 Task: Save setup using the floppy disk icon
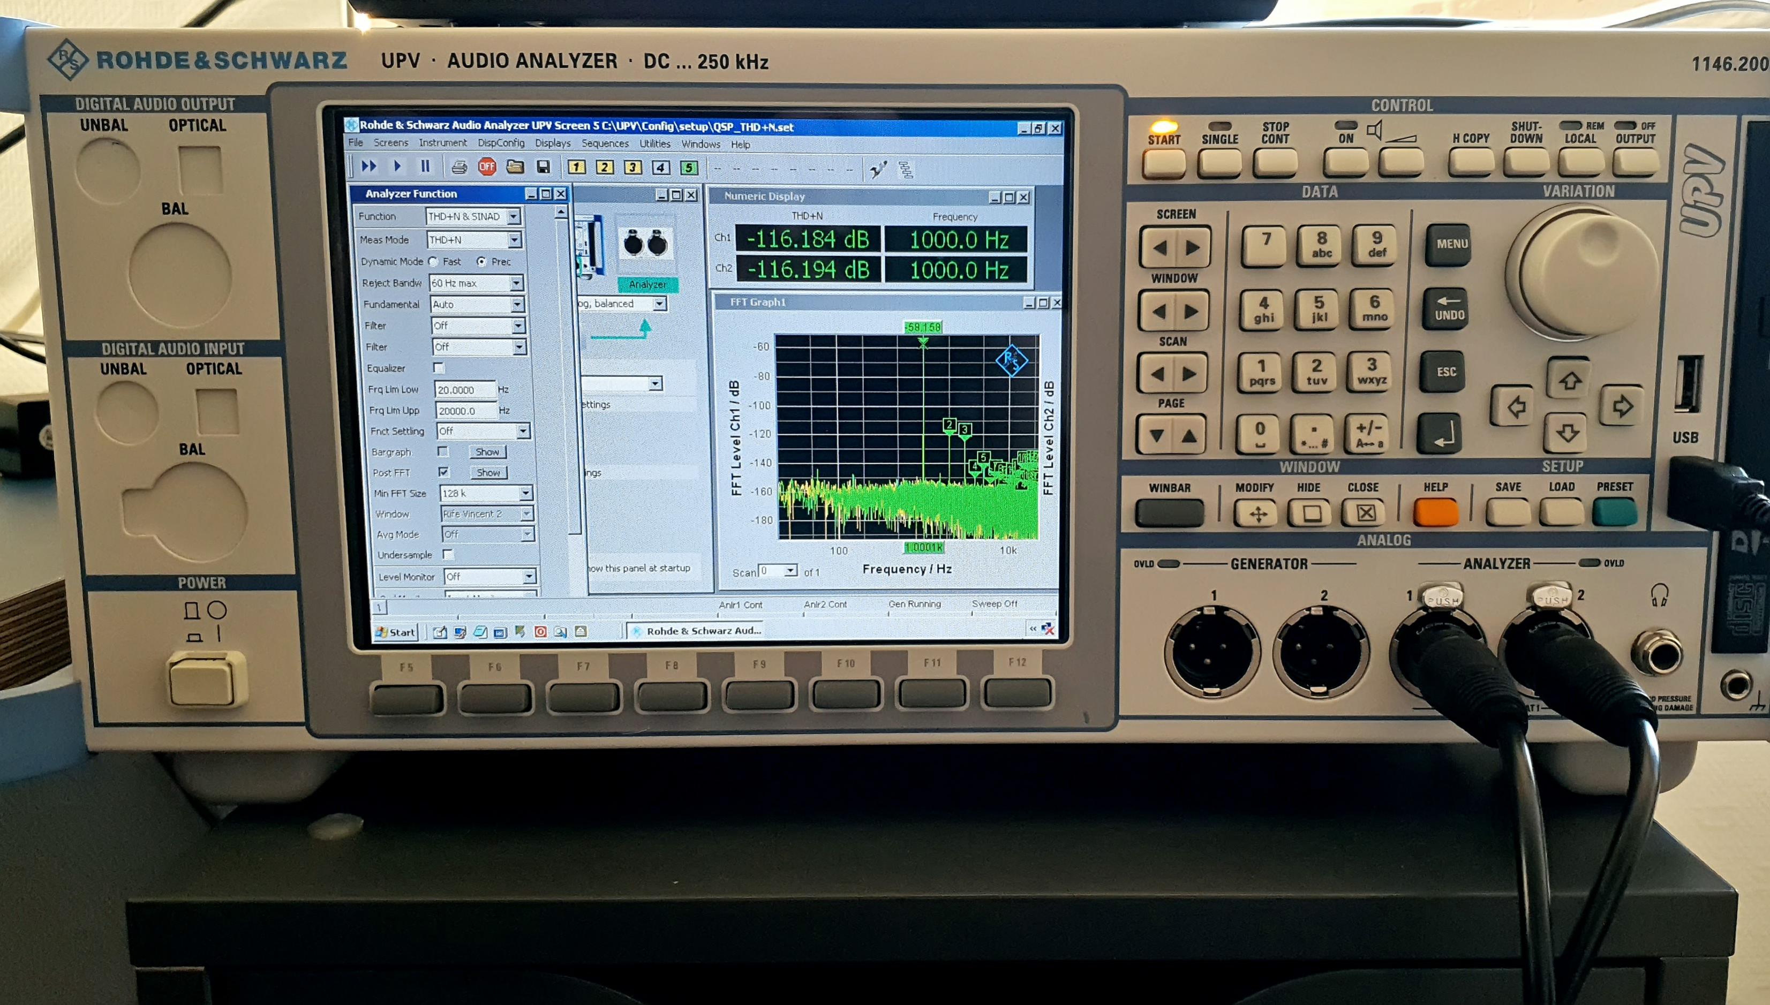(x=543, y=167)
